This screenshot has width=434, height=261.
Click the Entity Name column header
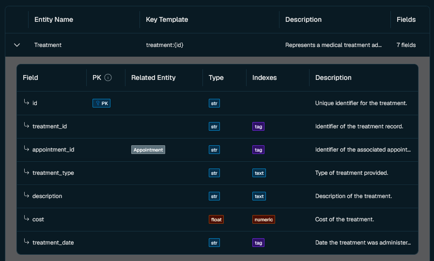click(x=54, y=19)
